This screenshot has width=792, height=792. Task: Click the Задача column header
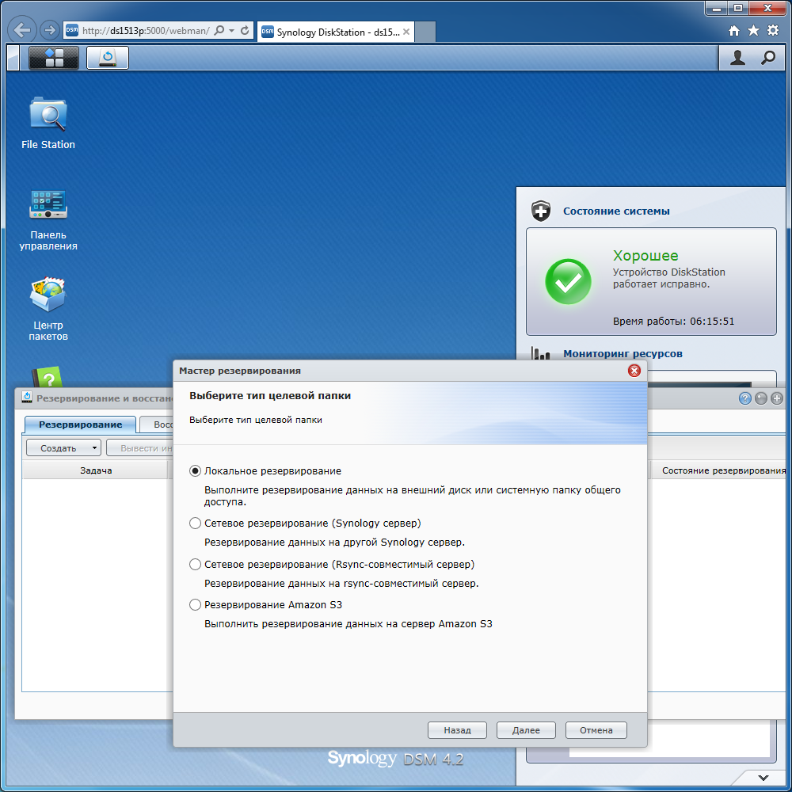(x=96, y=470)
